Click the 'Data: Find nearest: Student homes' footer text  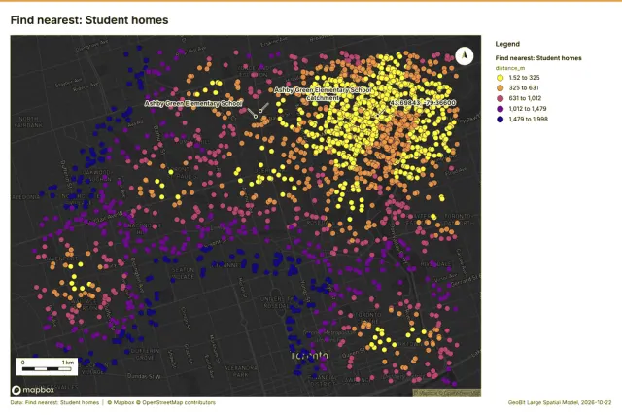click(x=54, y=402)
